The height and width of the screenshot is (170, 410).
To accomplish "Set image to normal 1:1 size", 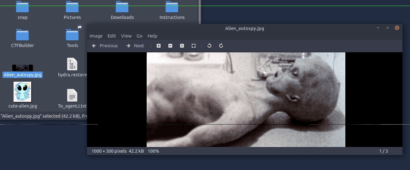I will [x=182, y=46].
